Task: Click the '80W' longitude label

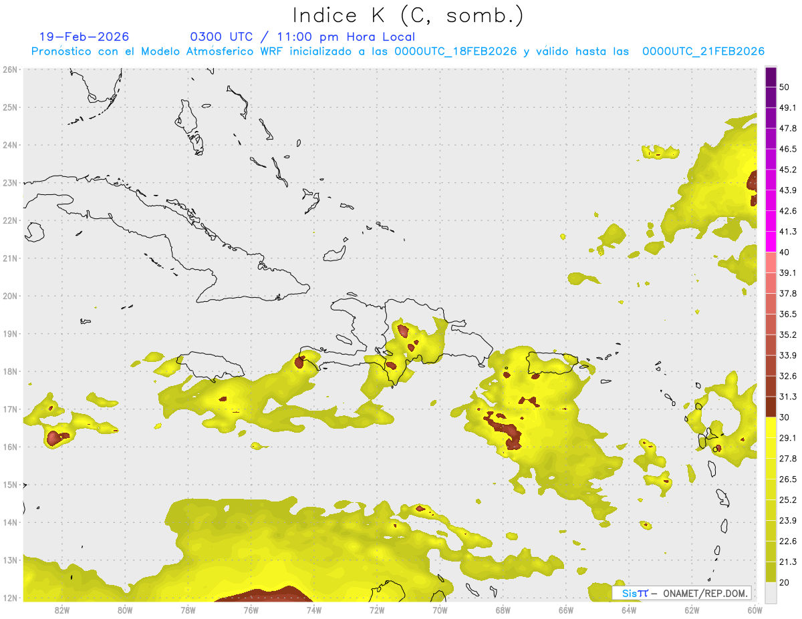Action: (125, 610)
